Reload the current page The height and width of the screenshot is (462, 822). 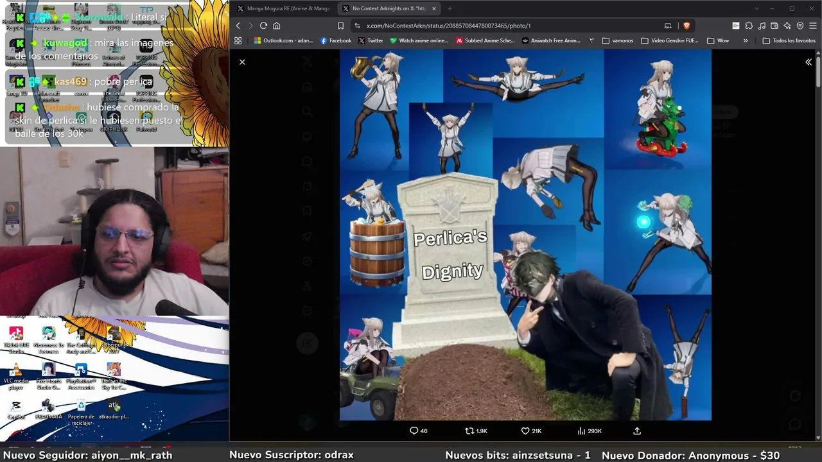263,26
